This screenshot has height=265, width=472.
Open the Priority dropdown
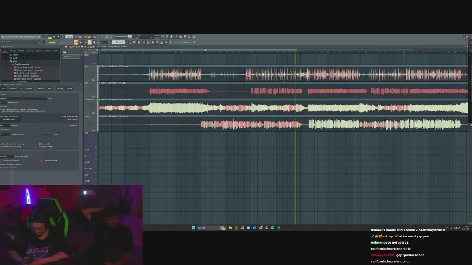[x=5, y=125]
